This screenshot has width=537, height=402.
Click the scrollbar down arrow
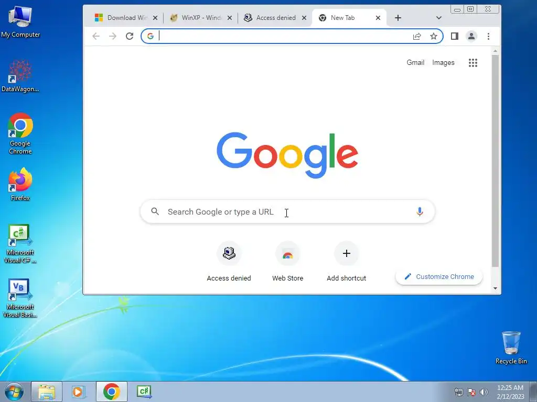[495, 288]
